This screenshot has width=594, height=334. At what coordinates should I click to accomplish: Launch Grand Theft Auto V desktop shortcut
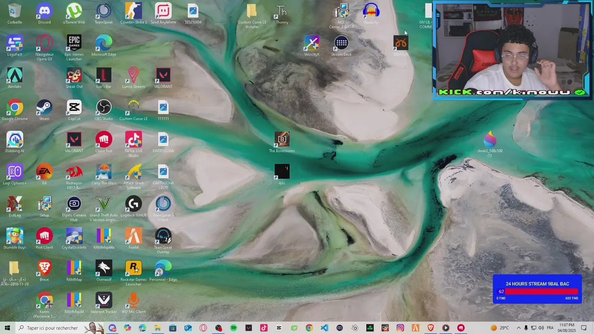click(x=103, y=208)
